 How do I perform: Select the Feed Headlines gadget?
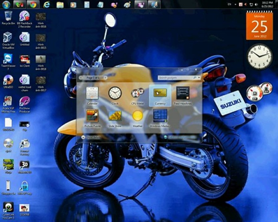[x=183, y=96]
